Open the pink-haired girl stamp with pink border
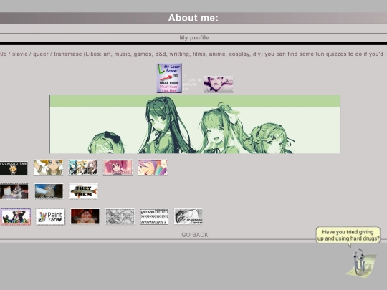This screenshot has height=290, width=387. (x=118, y=168)
